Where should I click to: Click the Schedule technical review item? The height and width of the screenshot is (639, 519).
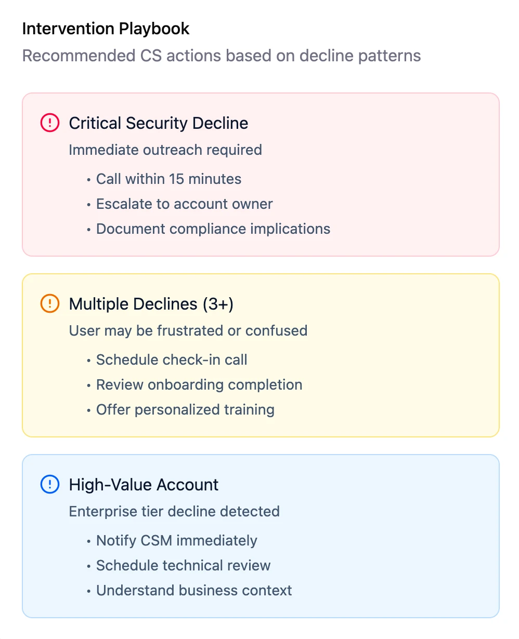[183, 566]
